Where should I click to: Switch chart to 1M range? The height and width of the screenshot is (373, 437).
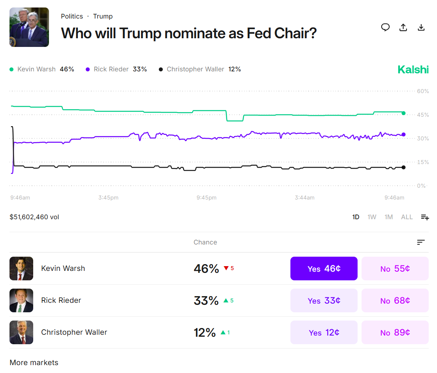(388, 217)
